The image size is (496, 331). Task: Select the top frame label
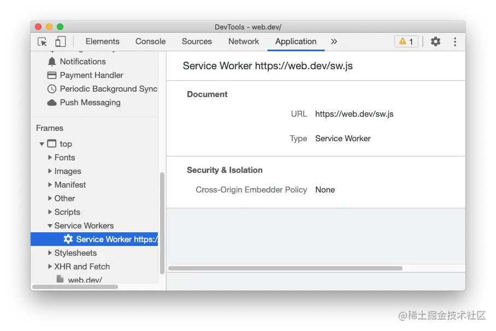(x=66, y=144)
